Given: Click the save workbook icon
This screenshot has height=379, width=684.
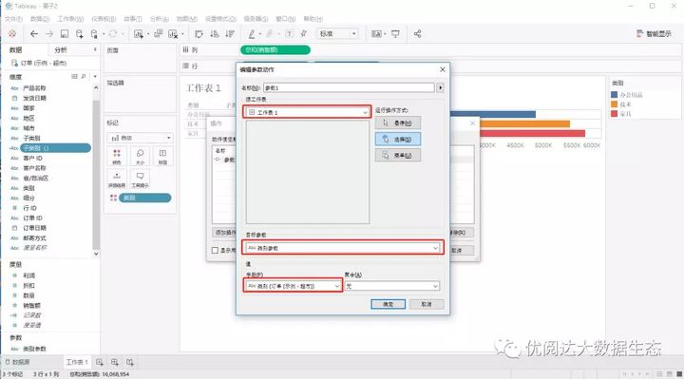Looking at the screenshot, I should [65, 33].
